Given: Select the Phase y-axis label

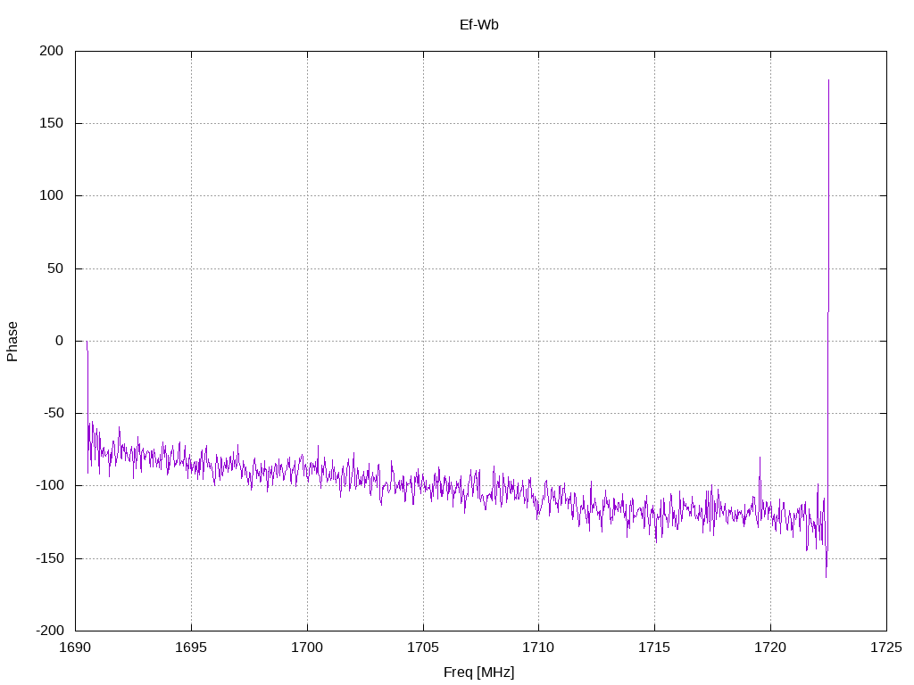Looking at the screenshot, I should (x=12, y=342).
